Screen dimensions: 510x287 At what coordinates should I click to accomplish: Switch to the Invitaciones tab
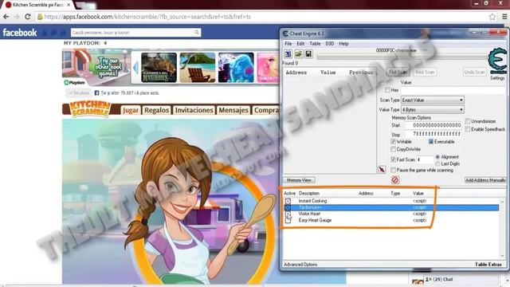click(x=194, y=110)
